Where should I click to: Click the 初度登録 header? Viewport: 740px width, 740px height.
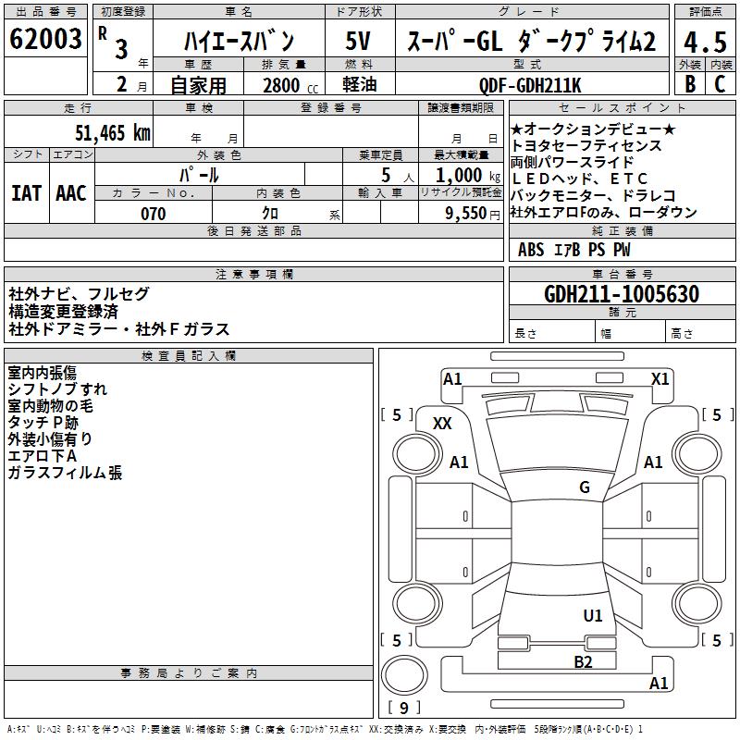[x=123, y=12]
